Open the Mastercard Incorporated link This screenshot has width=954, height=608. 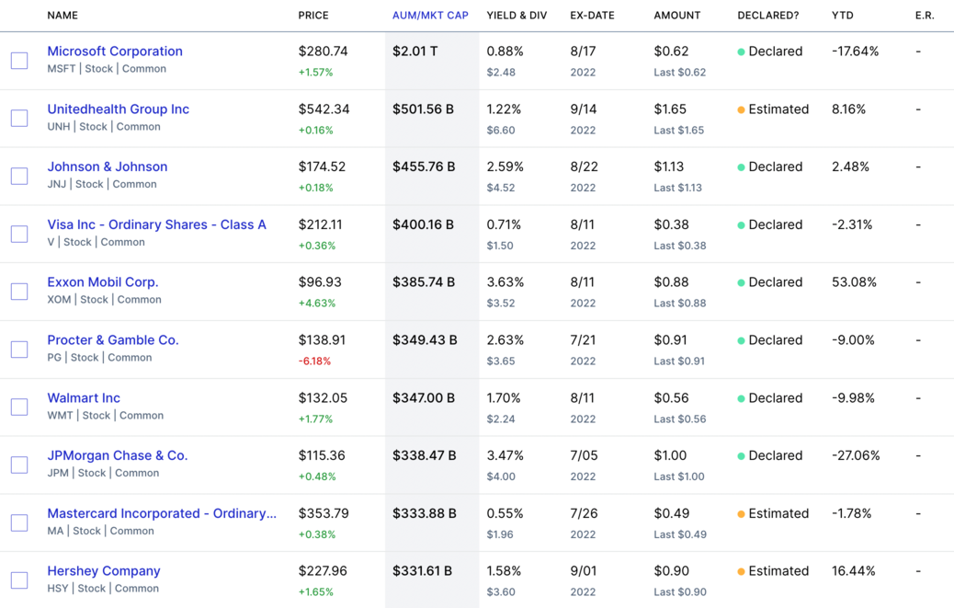pos(162,513)
